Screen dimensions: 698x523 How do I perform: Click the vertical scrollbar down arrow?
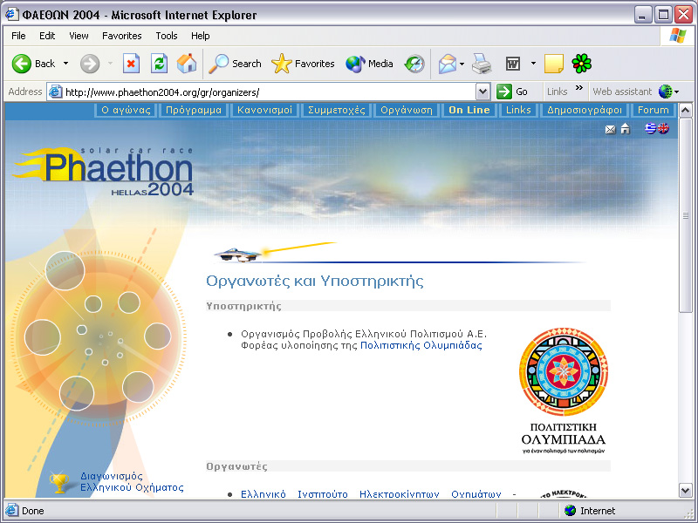(x=686, y=490)
